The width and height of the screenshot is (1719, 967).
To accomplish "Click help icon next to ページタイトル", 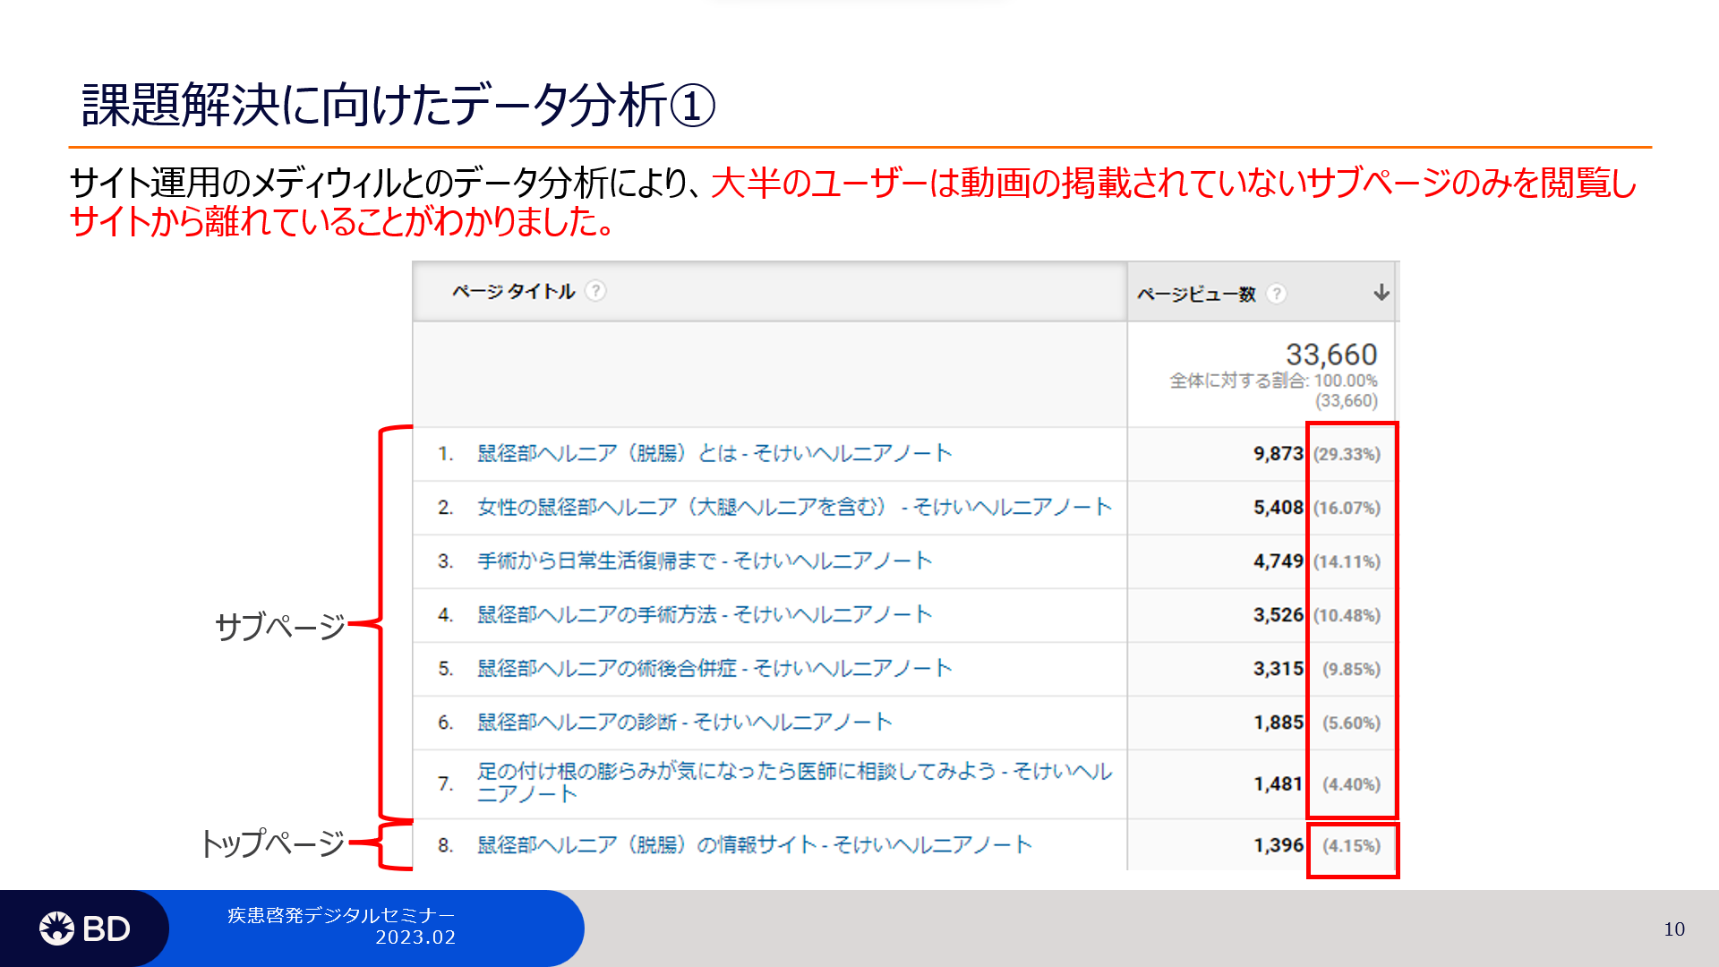I will click(595, 291).
